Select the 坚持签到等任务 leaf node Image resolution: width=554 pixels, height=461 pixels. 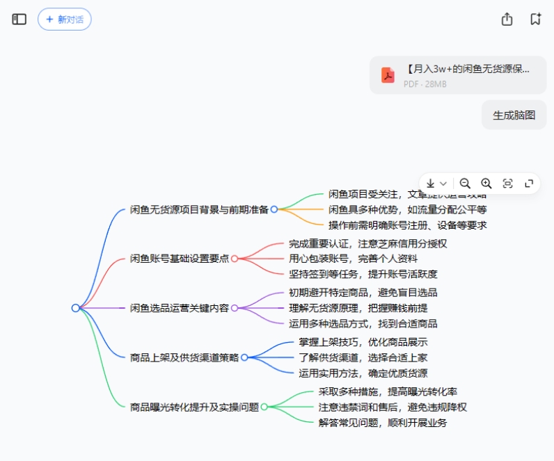tap(363, 274)
